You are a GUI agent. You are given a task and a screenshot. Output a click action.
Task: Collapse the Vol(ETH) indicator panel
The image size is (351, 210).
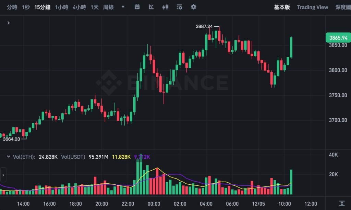[9, 157]
